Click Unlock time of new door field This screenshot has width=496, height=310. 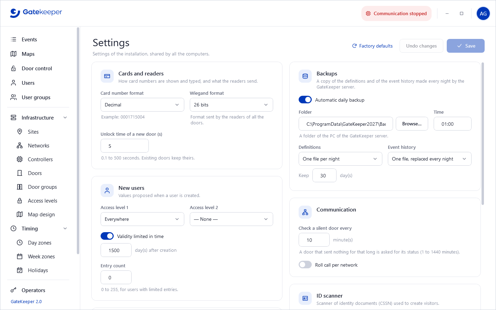pyautogui.click(x=125, y=146)
